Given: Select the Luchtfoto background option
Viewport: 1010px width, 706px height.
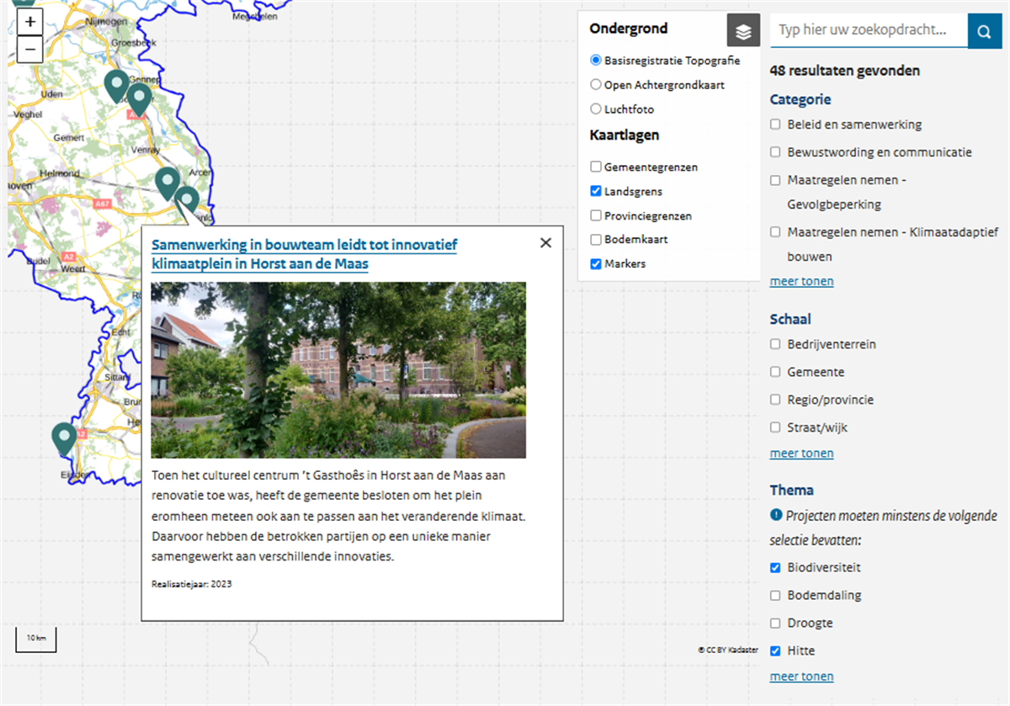Looking at the screenshot, I should [596, 109].
